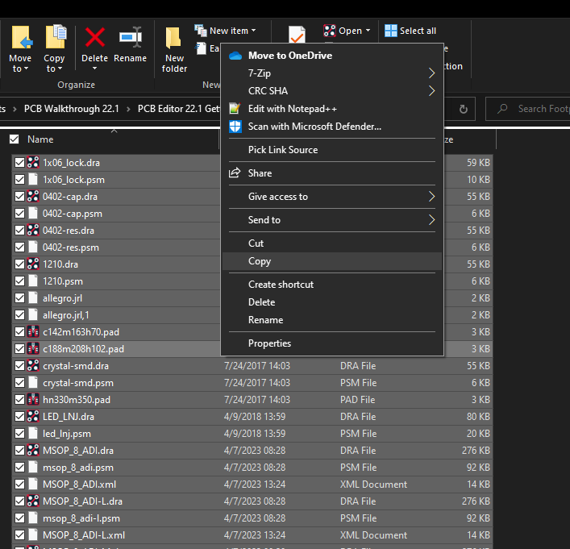Click PCB Walkthrough 22.1 breadcrumb

pos(72,109)
